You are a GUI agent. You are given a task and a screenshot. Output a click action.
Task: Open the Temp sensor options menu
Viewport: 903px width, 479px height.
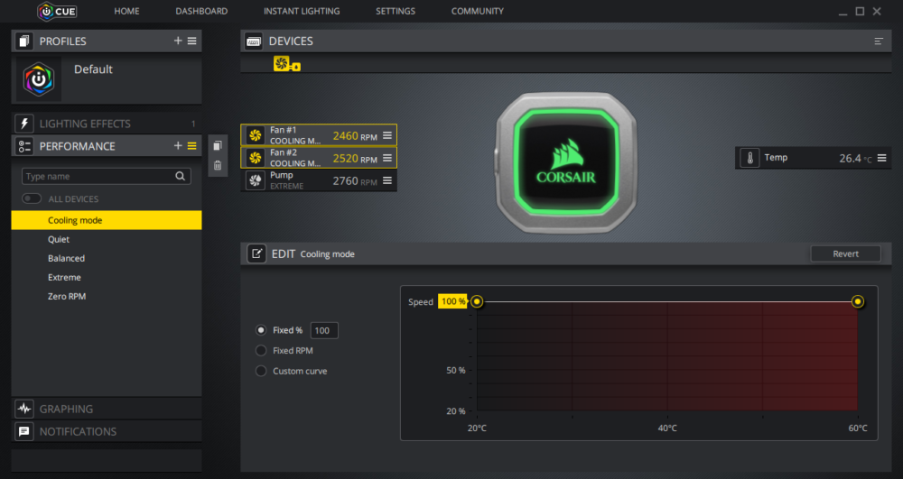coord(881,158)
